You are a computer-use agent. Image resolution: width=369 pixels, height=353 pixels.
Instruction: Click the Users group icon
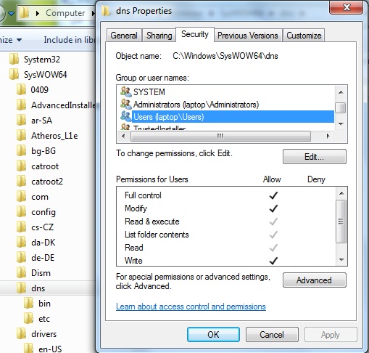click(126, 116)
